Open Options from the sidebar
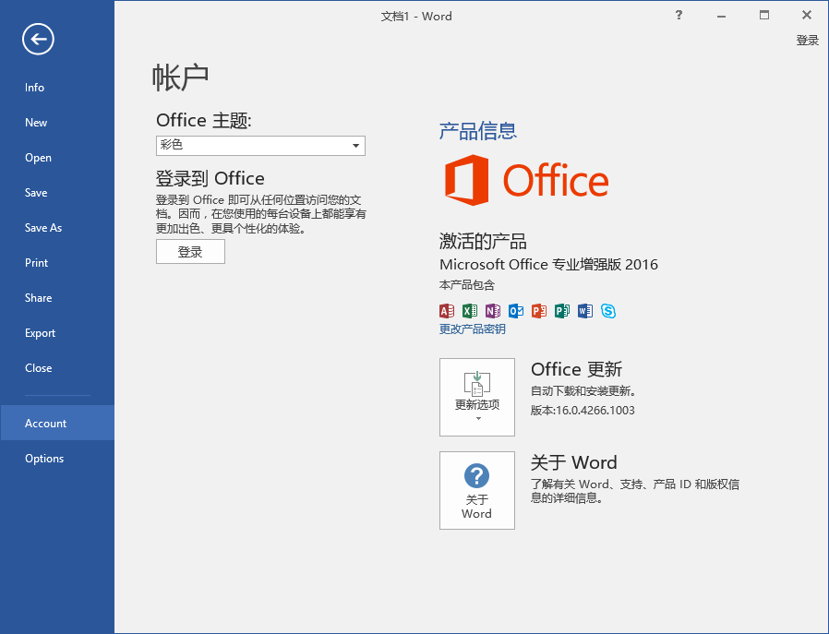This screenshot has height=634, width=829. (44, 459)
